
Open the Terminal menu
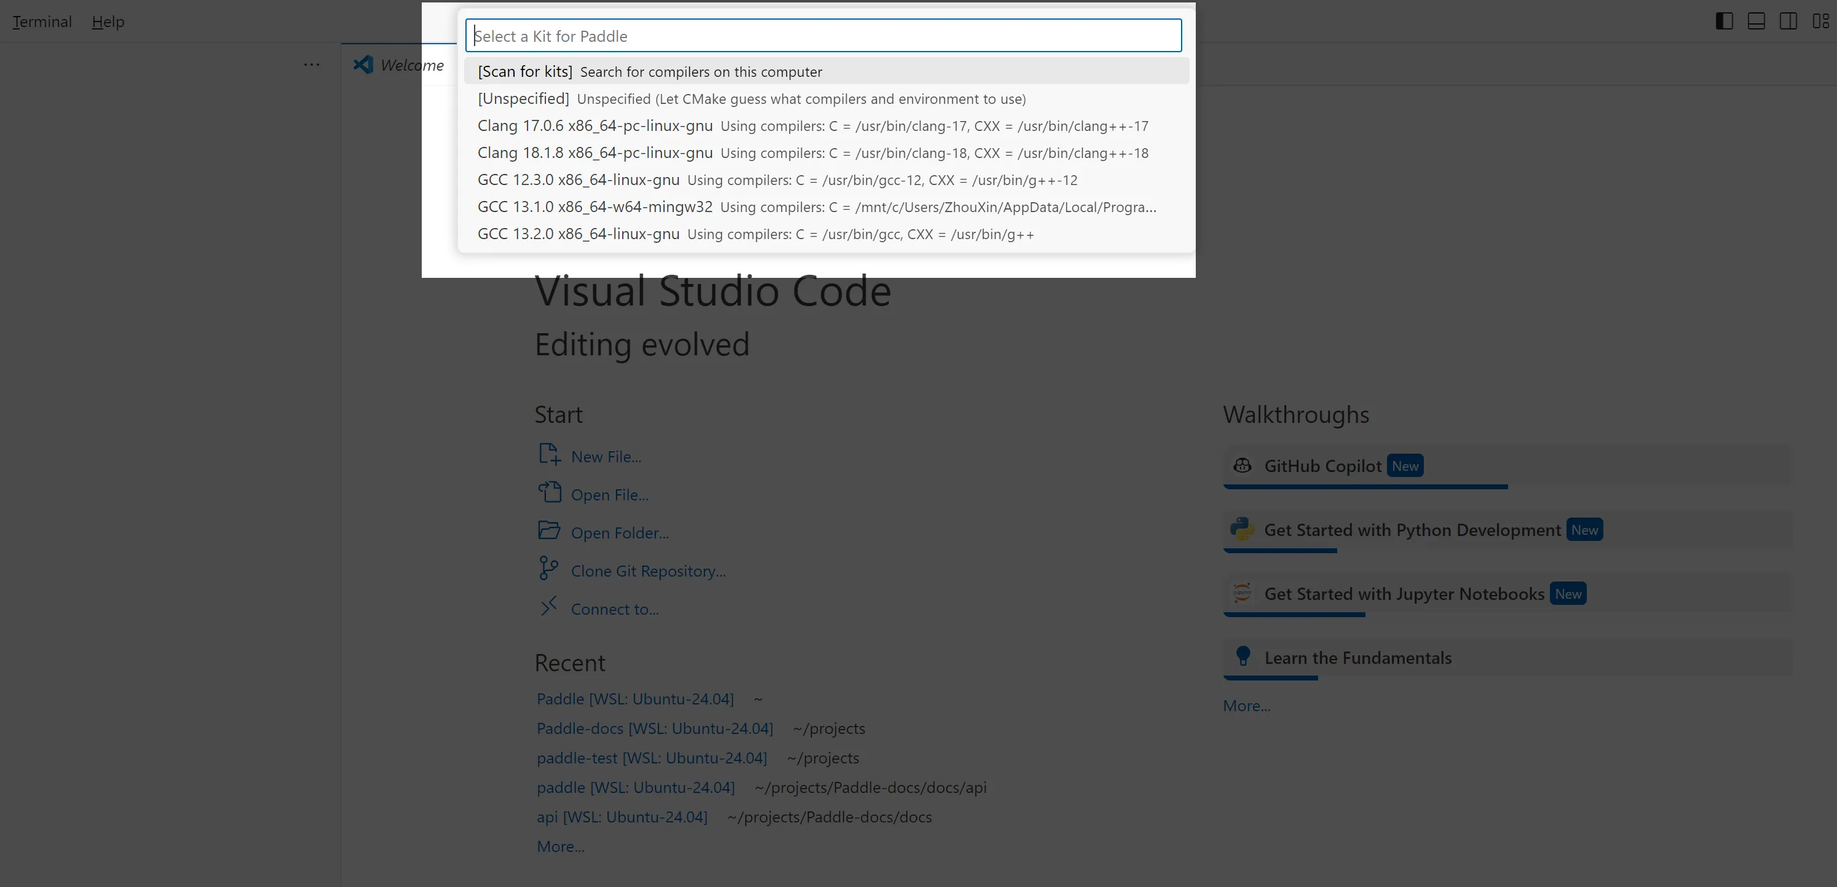click(x=42, y=22)
